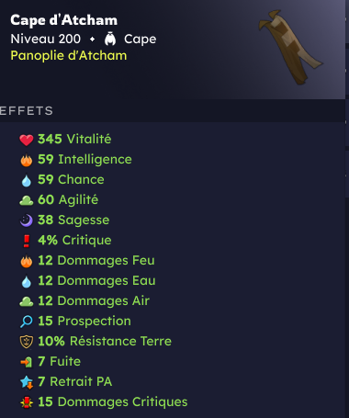Click the cape category icon
The width and height of the screenshot is (349, 418).
click(110, 39)
